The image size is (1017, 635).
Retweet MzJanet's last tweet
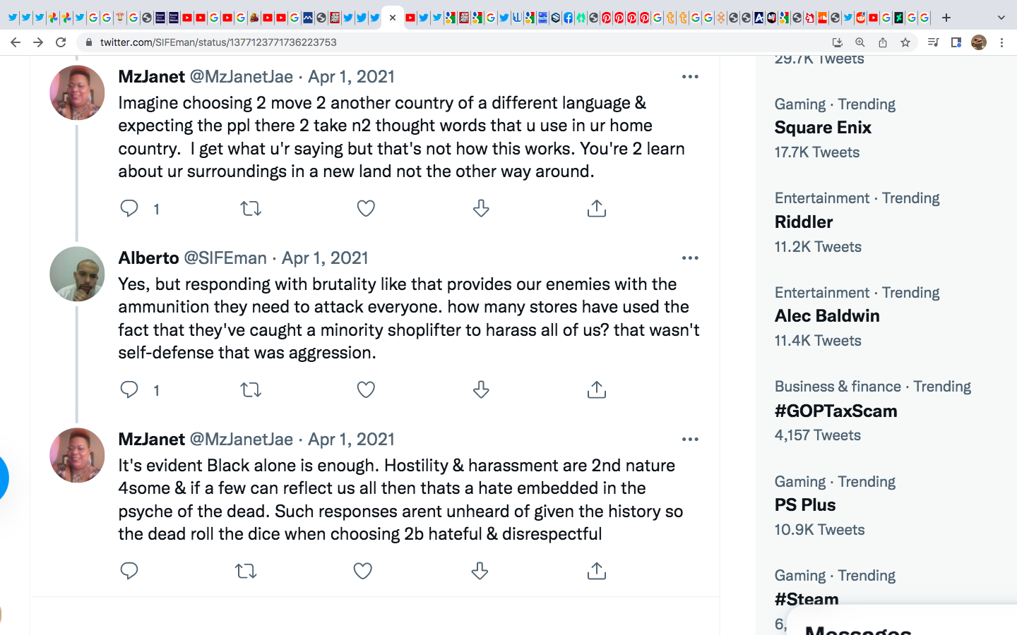pyautogui.click(x=246, y=571)
